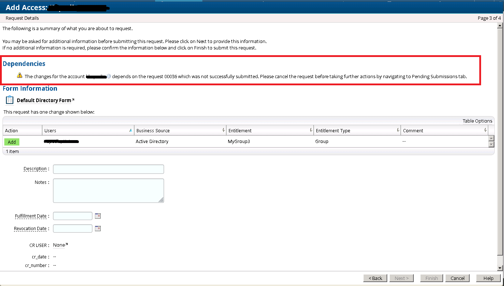This screenshot has width=504, height=286.
Task: Open the Default Directory Form link
Action: (x=44, y=100)
